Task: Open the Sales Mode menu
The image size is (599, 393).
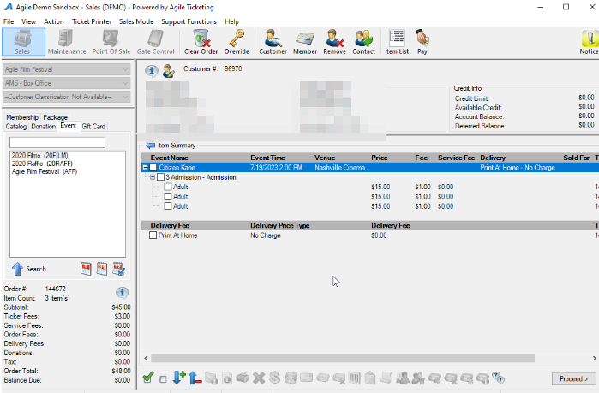Action: pyautogui.click(x=136, y=21)
